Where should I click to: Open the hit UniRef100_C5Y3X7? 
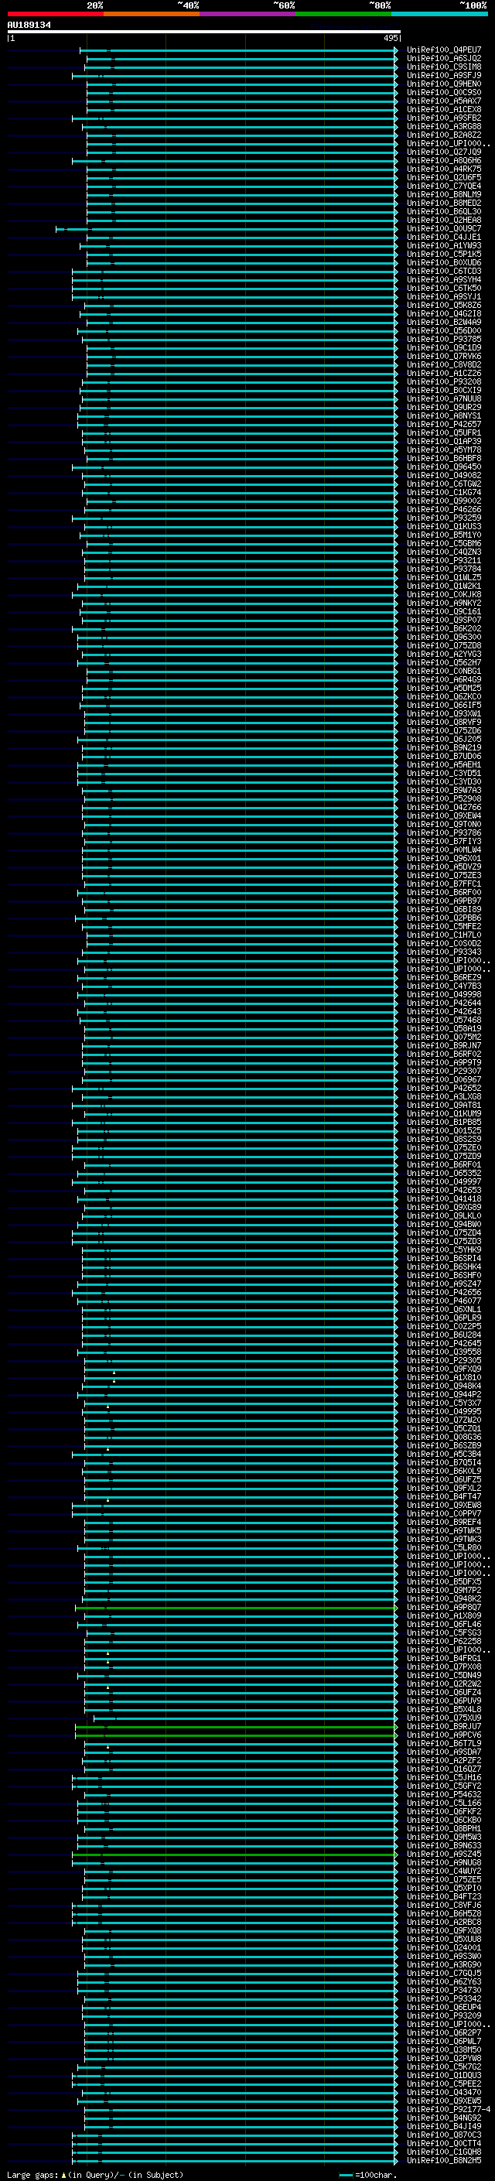(x=444, y=1403)
